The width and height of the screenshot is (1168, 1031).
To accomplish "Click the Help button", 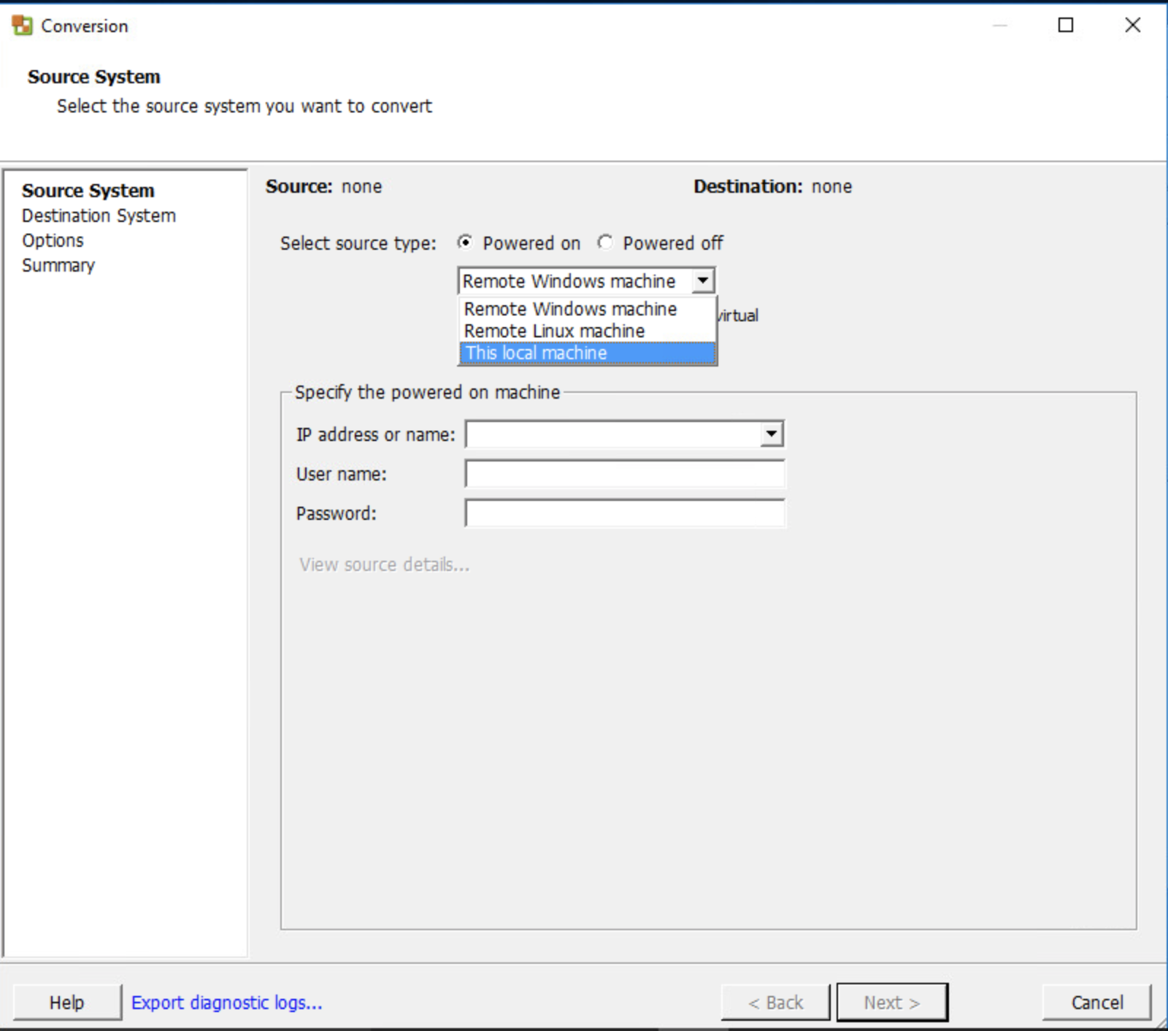I will (66, 1002).
